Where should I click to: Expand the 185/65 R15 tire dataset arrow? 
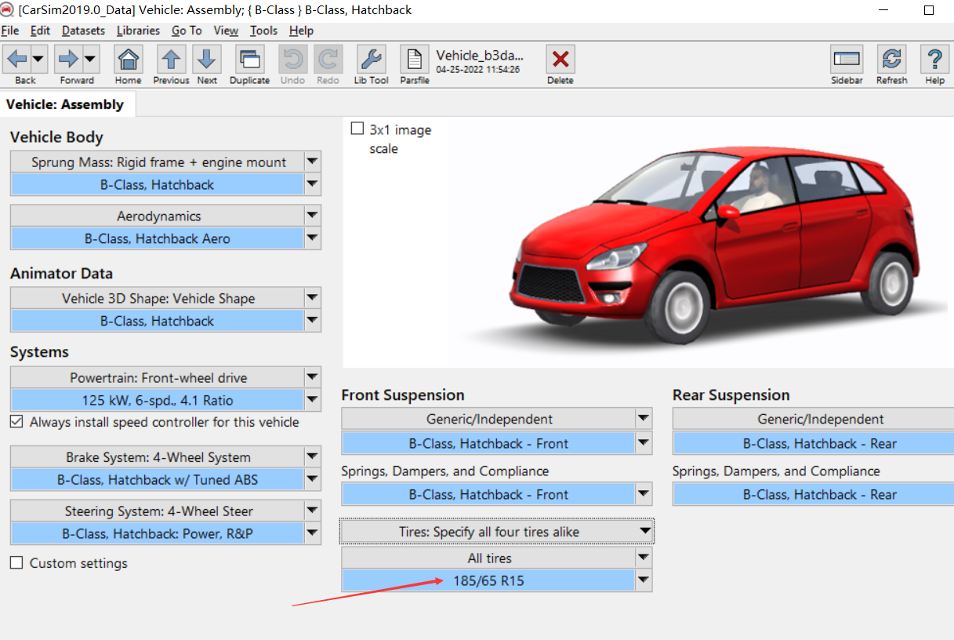click(x=644, y=581)
